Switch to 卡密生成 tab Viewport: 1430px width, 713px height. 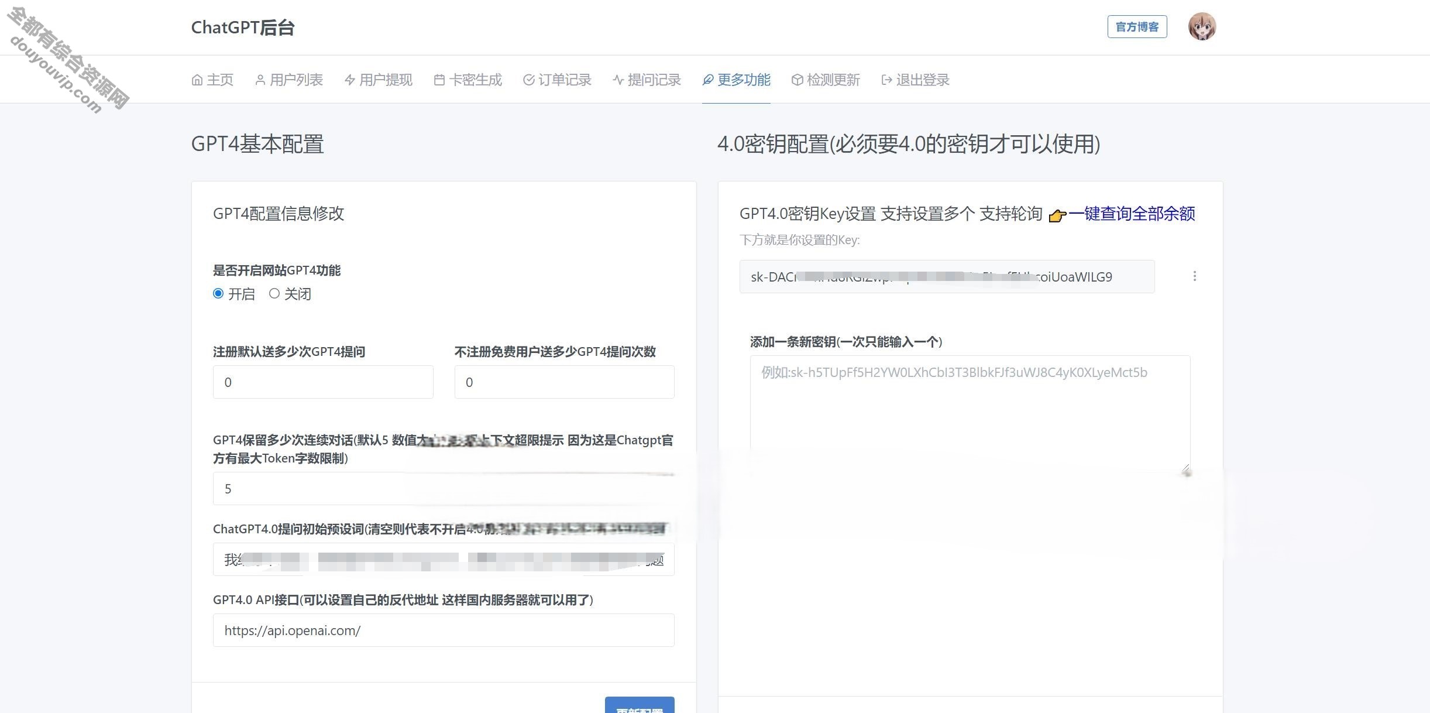(468, 80)
